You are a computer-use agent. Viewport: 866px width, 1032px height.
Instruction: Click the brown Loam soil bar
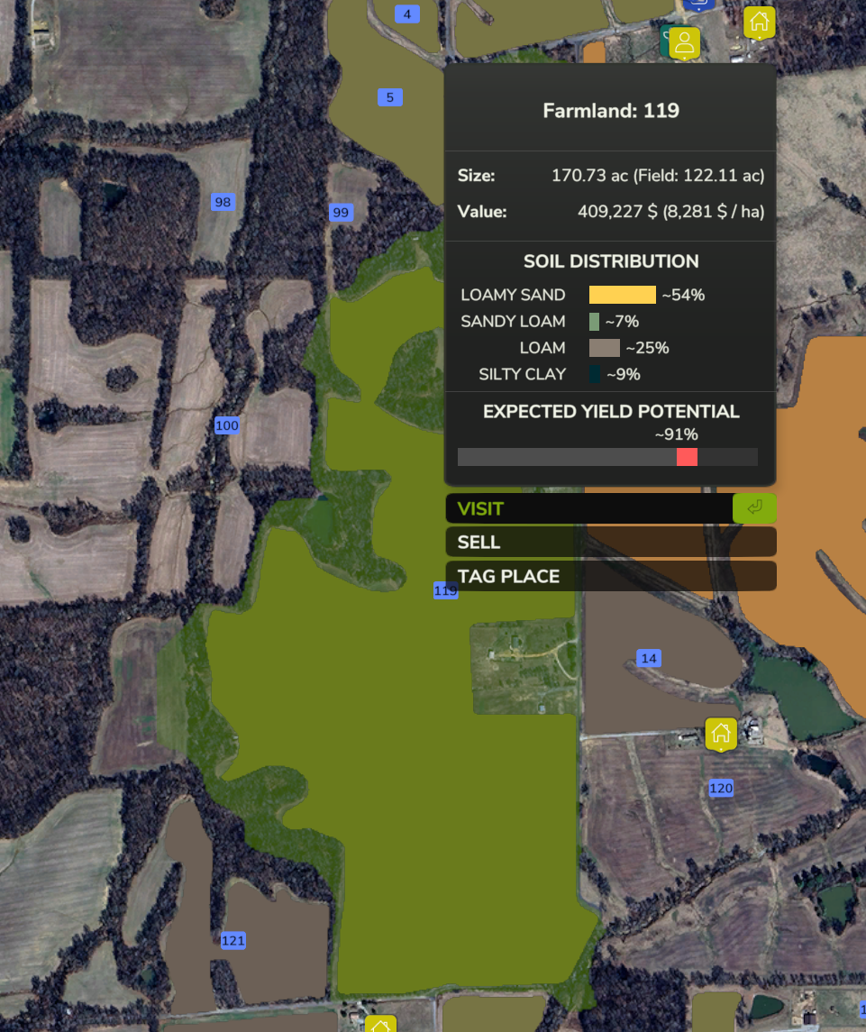pos(604,348)
